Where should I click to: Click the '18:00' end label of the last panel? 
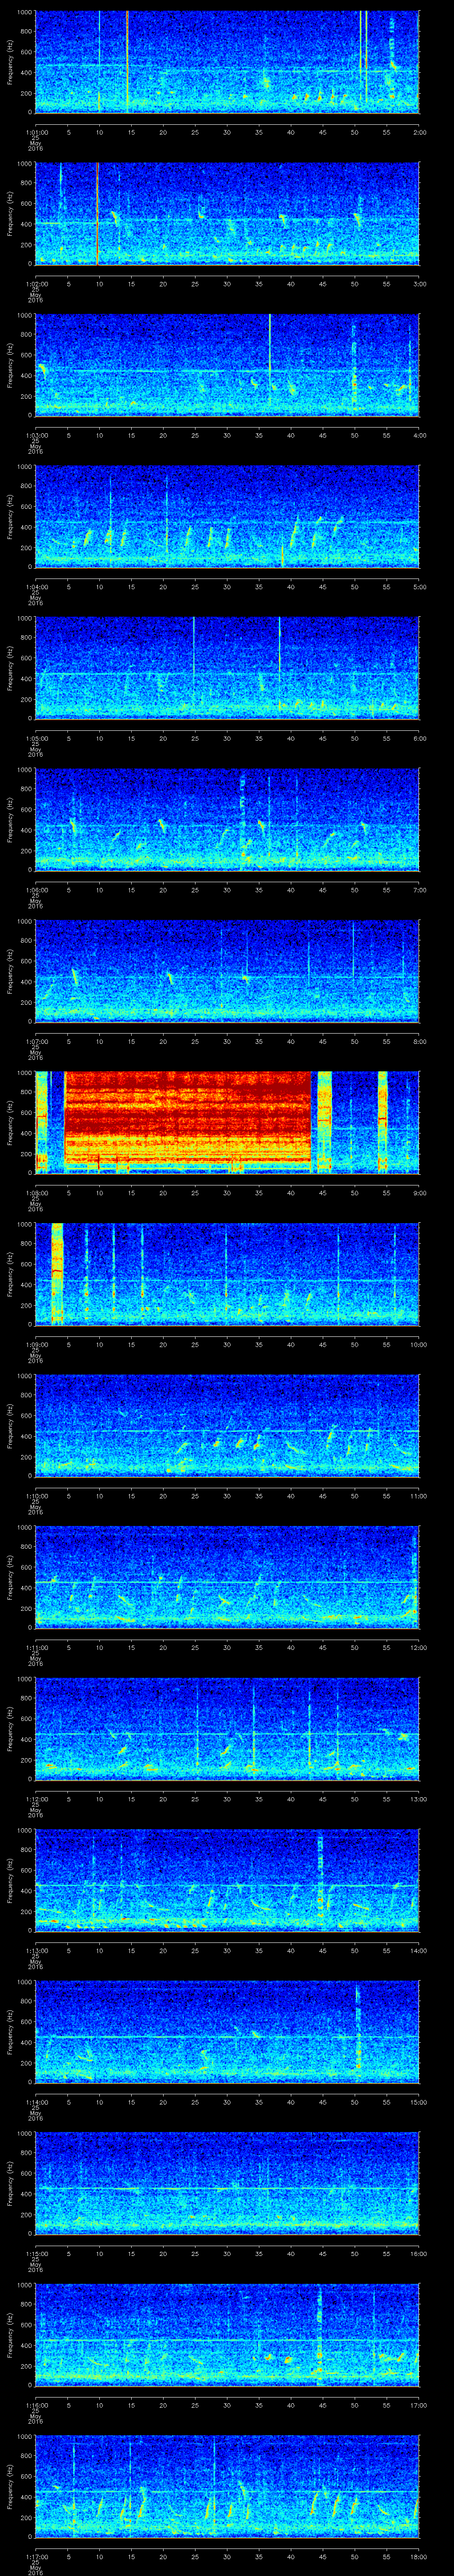(418, 2556)
